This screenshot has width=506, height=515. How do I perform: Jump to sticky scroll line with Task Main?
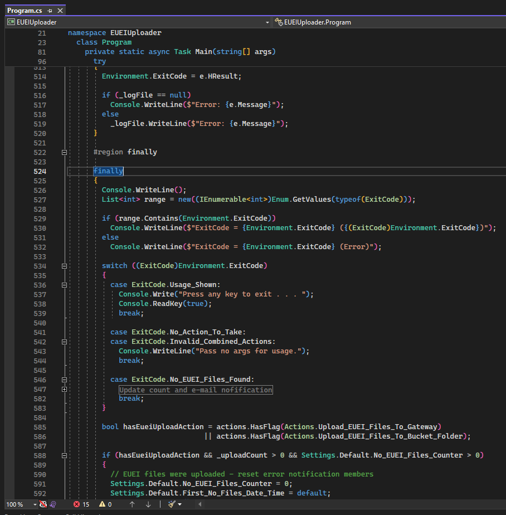point(180,52)
